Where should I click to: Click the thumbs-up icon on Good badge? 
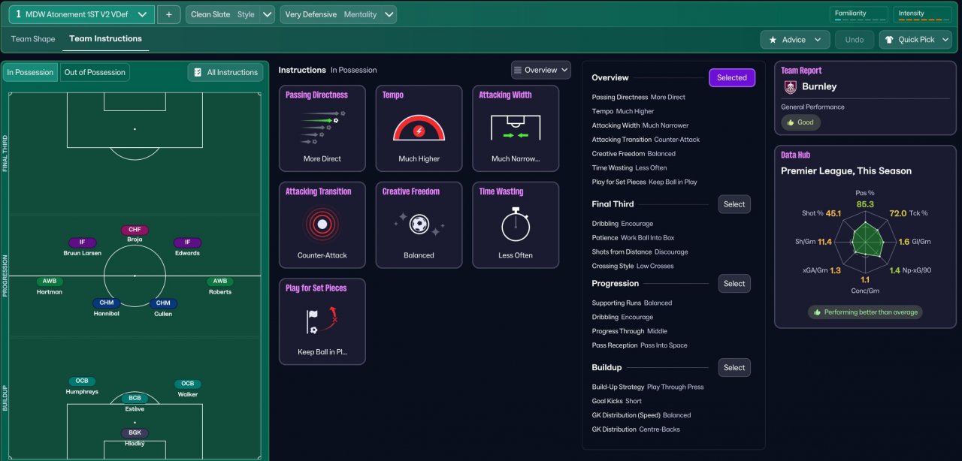pos(790,122)
